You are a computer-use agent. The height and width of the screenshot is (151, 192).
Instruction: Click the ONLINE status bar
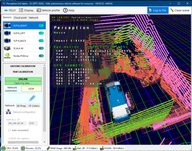(x=23, y=79)
